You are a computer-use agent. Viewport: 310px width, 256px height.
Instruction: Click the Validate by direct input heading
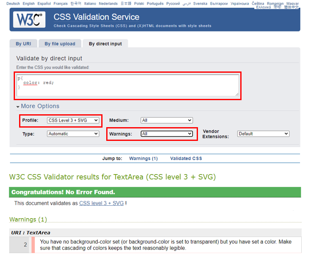[x=49, y=59]
